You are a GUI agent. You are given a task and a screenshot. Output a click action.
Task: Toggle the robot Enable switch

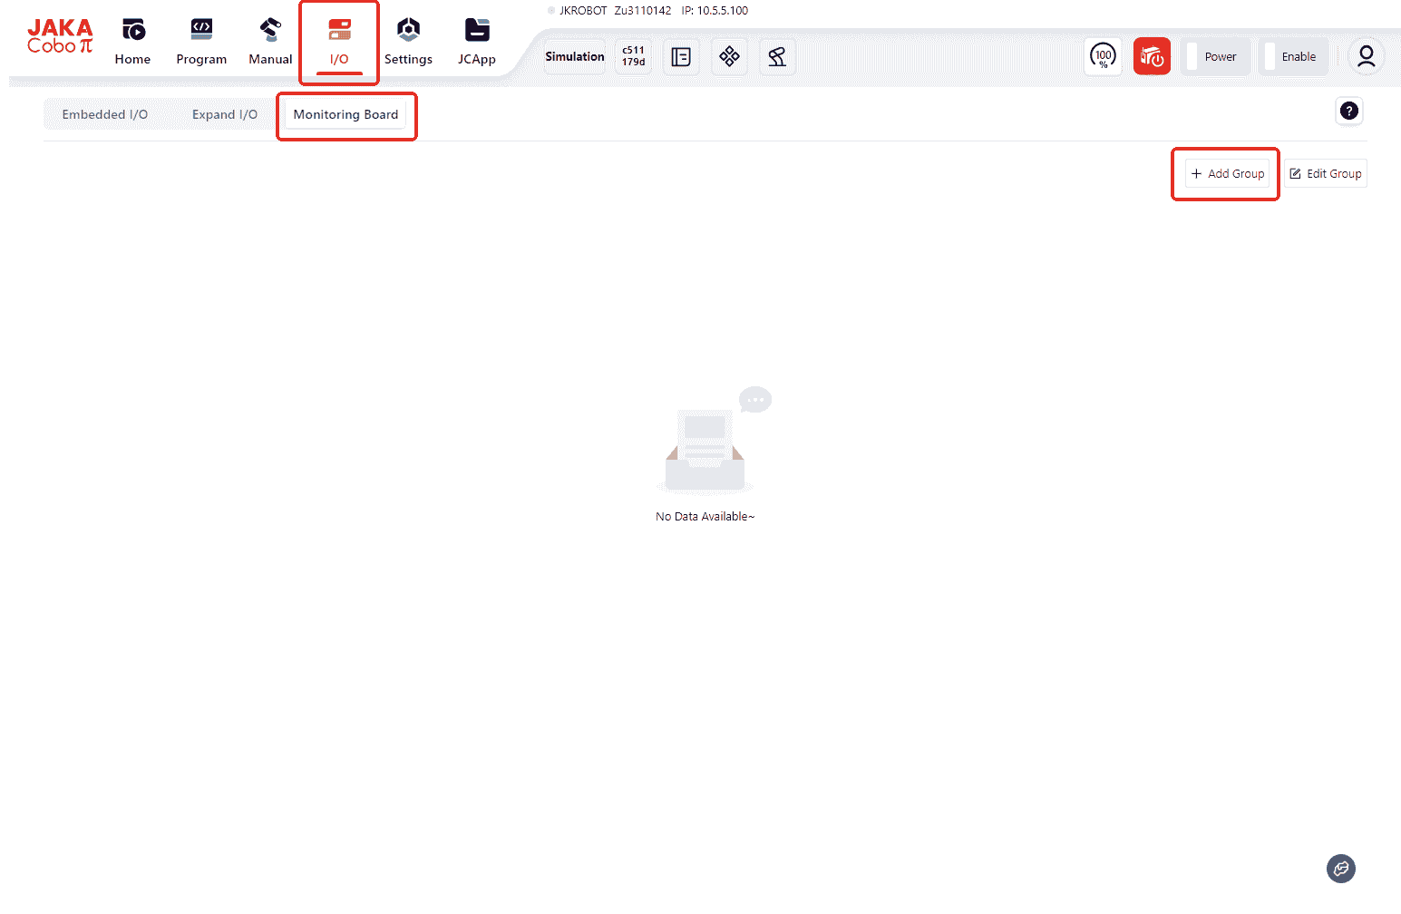[1293, 57]
